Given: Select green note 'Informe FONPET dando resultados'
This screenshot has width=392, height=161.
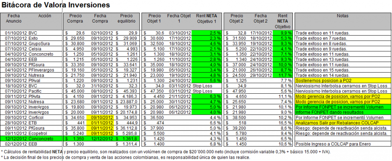Looking at the screenshot, I should [343, 112].
